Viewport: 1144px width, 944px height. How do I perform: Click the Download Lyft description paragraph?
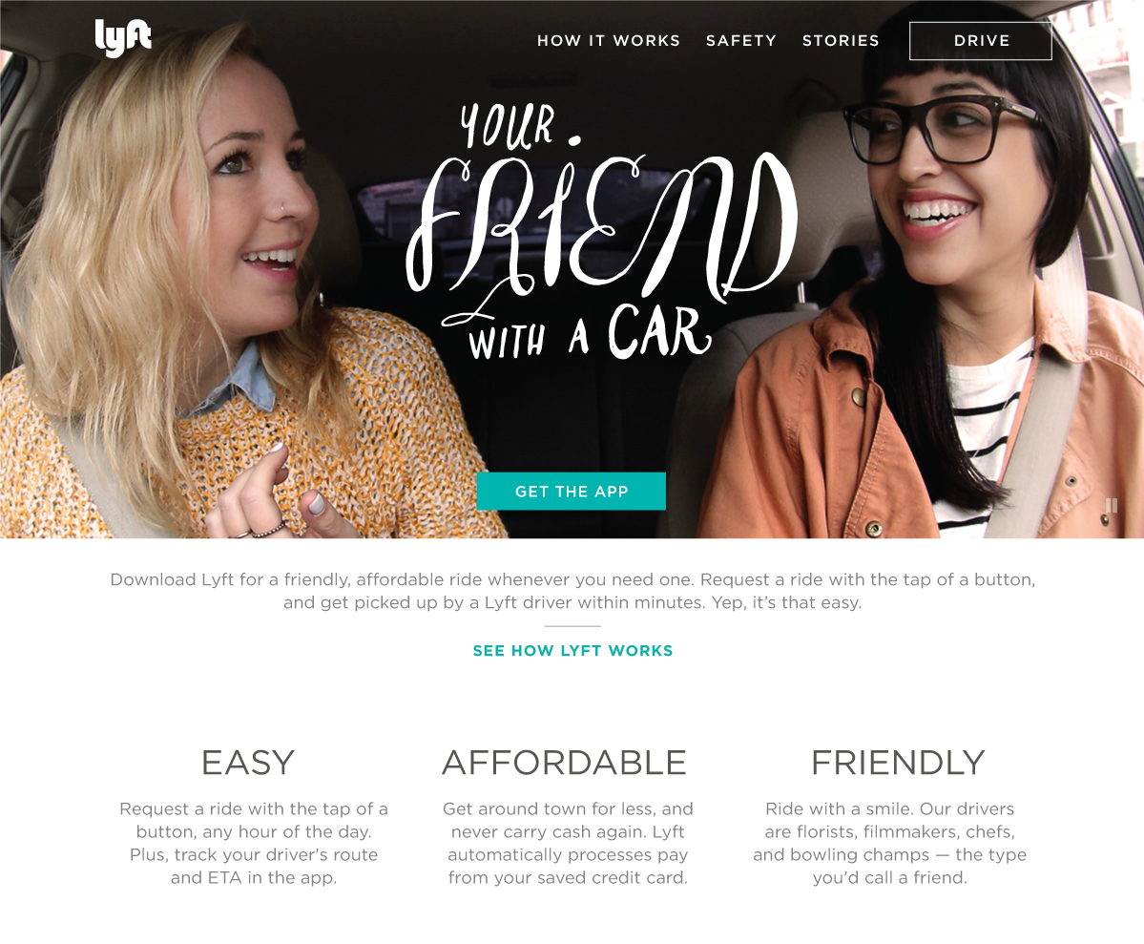click(x=572, y=591)
